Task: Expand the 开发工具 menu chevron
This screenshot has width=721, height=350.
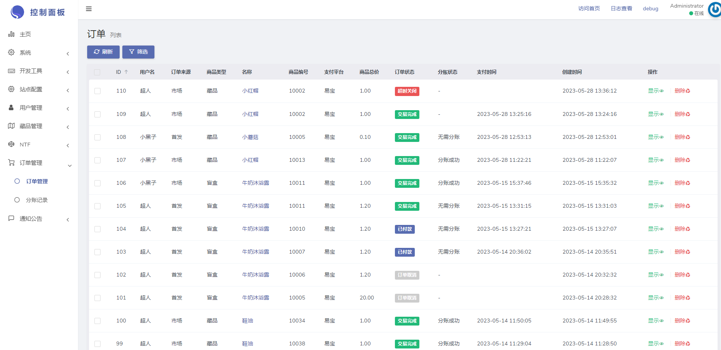Action: [x=68, y=72]
